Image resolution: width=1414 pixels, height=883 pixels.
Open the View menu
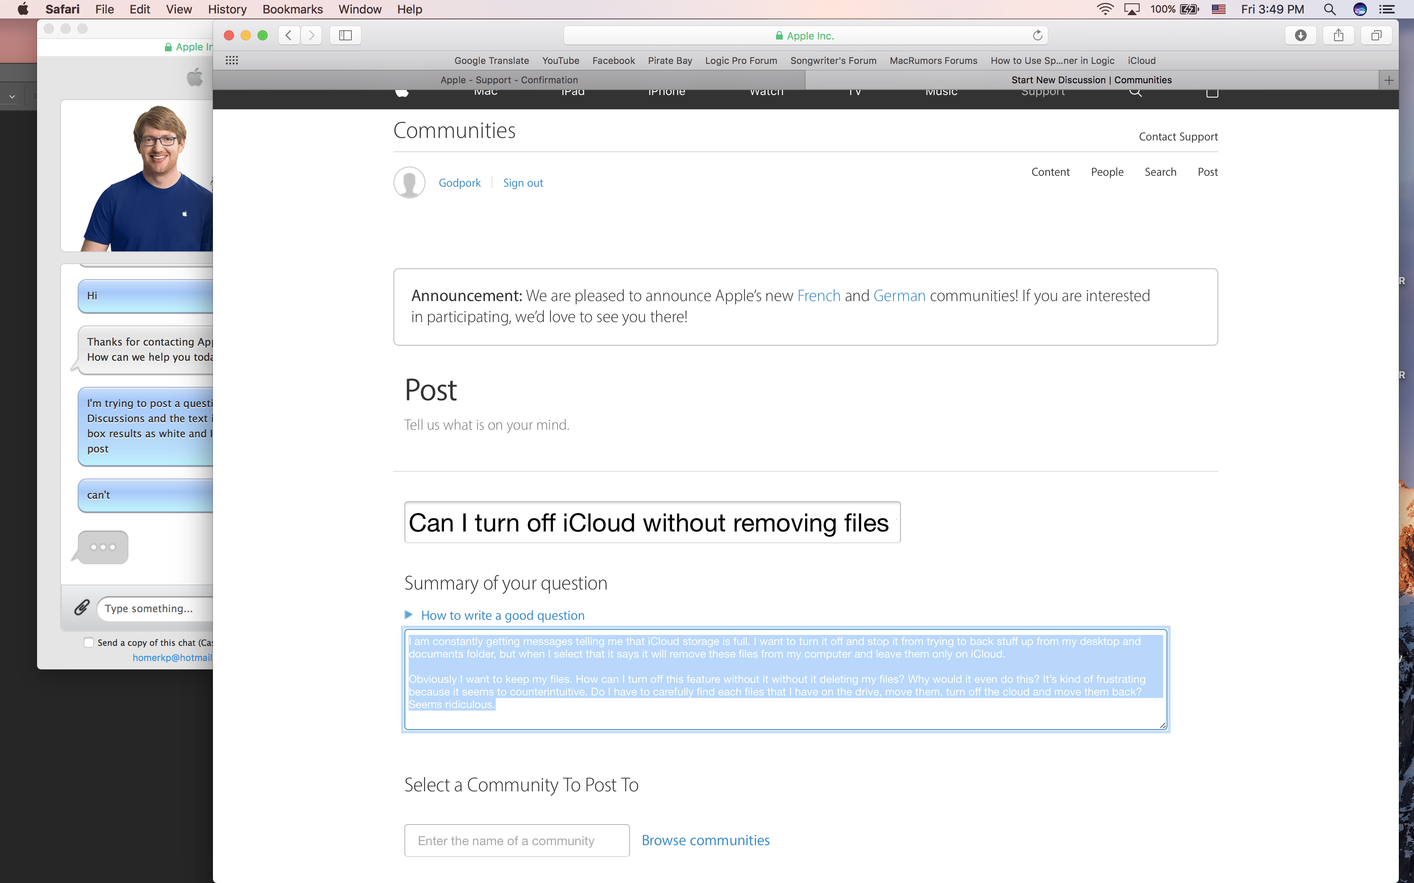point(179,9)
